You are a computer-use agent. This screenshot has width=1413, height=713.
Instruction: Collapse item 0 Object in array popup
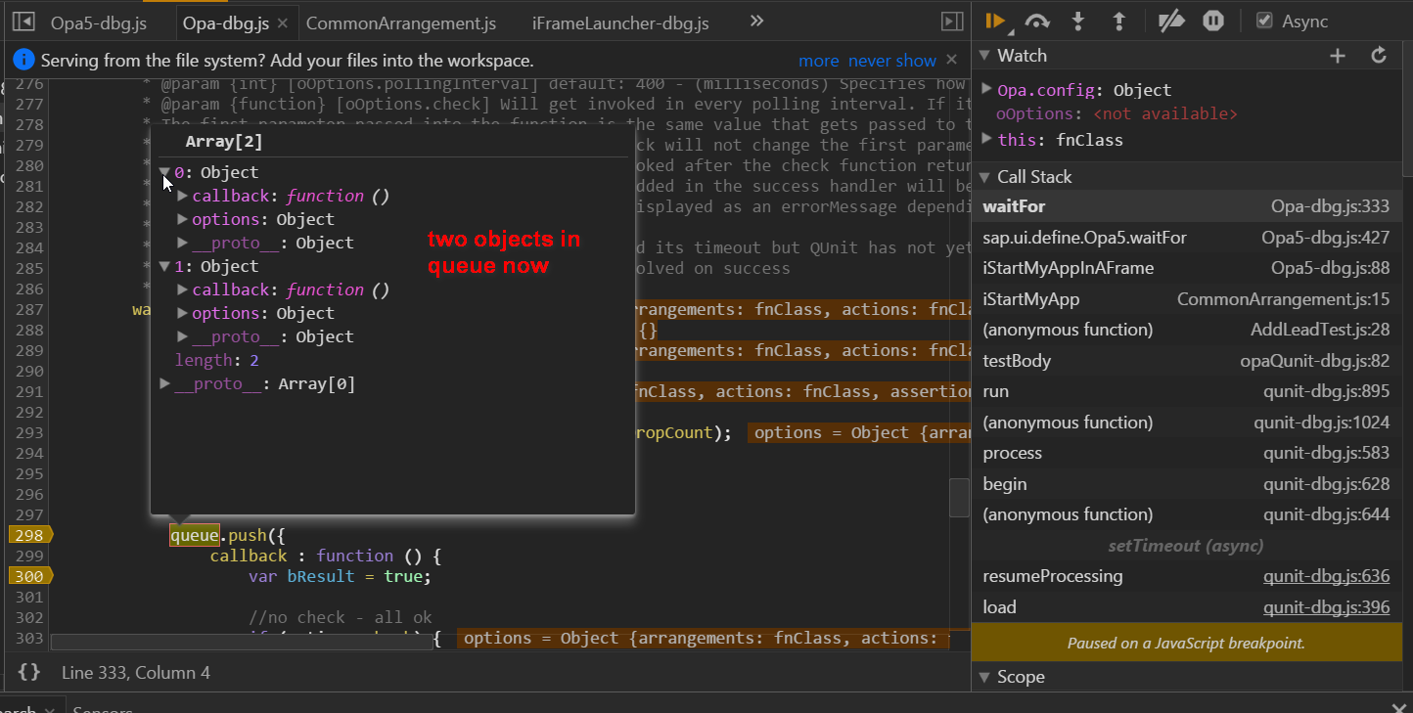click(165, 172)
